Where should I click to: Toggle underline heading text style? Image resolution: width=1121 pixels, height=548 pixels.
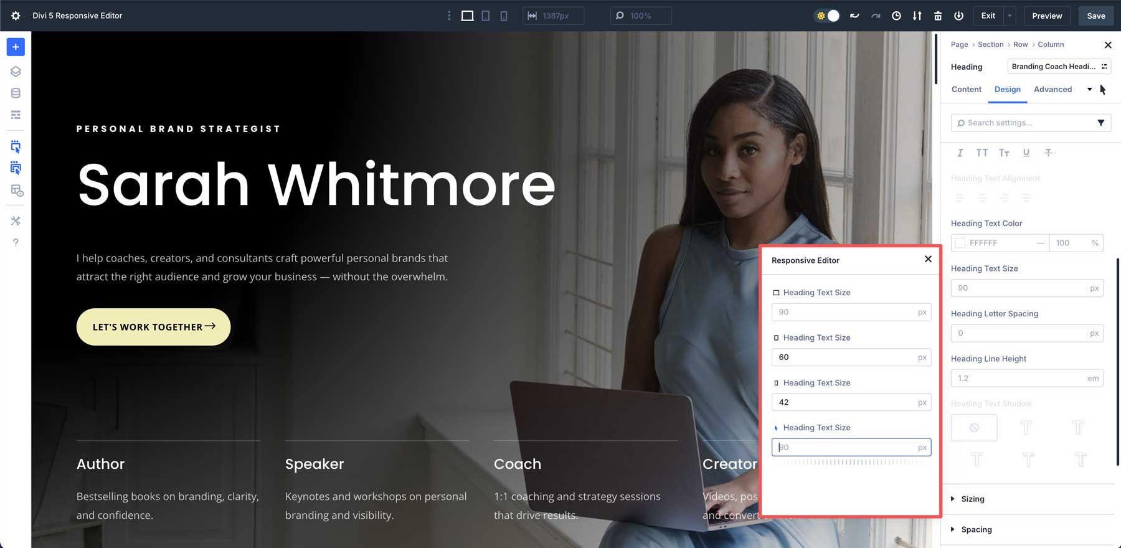(x=1026, y=153)
